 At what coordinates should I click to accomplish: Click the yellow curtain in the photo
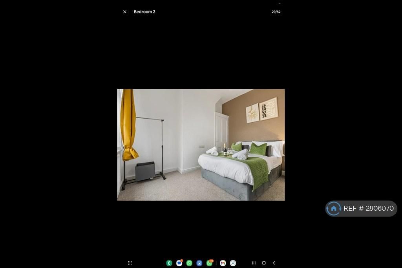pos(128,126)
